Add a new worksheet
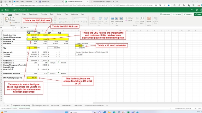Viewport: 202px width, 113px height. [107, 105]
